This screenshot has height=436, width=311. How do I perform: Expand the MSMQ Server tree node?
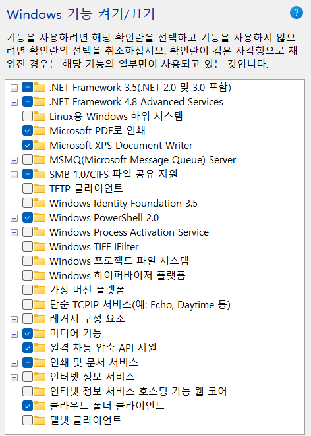pos(14,160)
